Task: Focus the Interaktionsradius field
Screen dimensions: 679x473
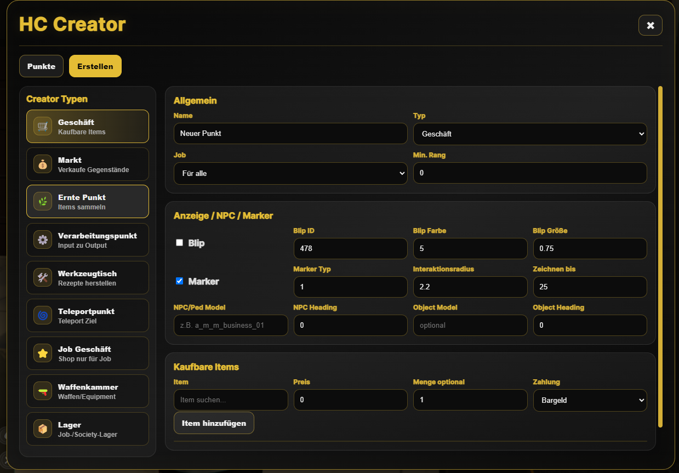Action: click(470, 287)
